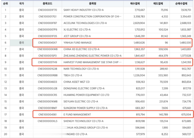
Task: Select SANY HEAVY INDUSTRY CO LTD-A row
Action: pyautogui.click(x=83, y=10)
